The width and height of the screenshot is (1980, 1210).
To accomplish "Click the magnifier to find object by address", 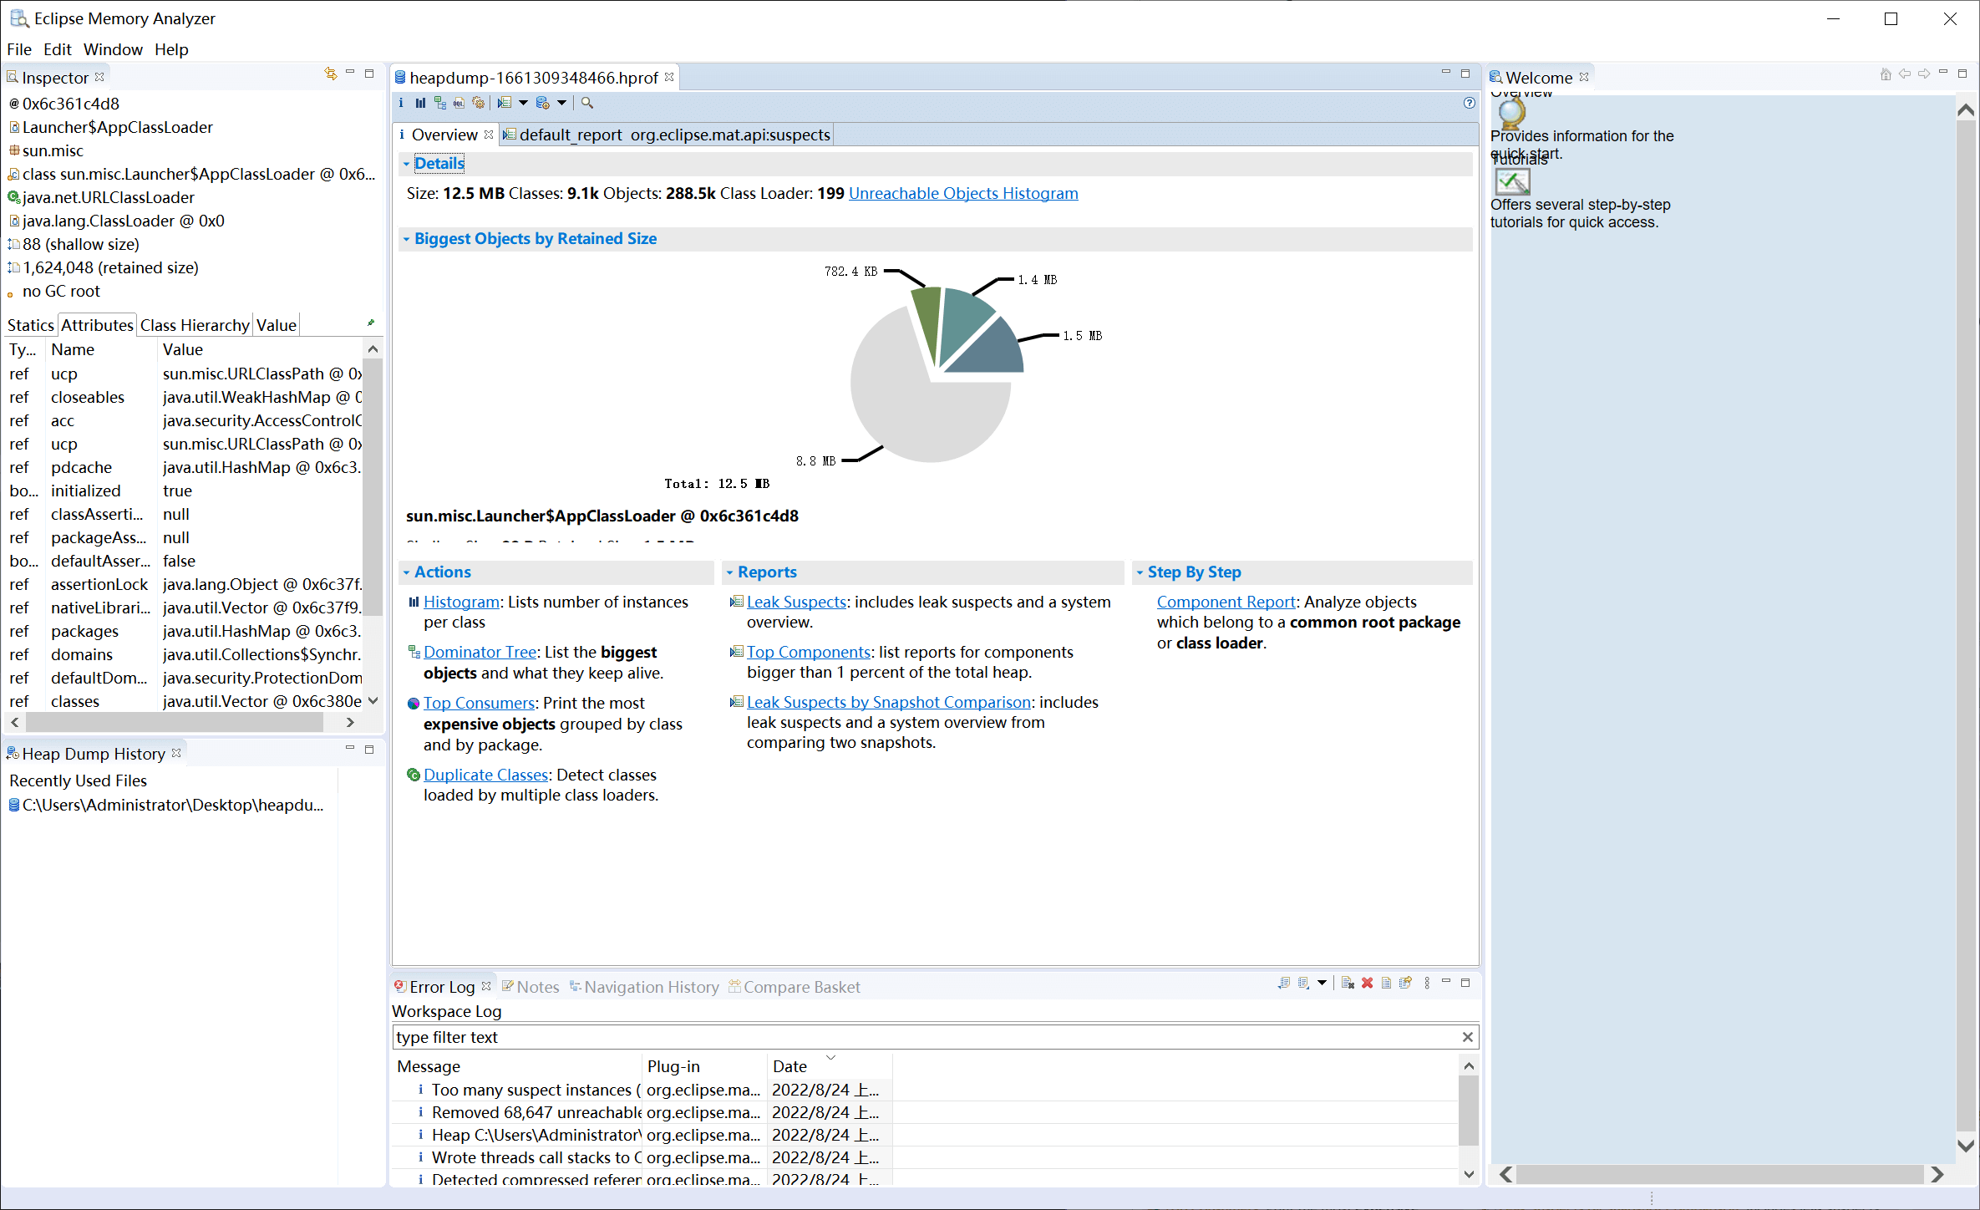I will click(x=587, y=103).
